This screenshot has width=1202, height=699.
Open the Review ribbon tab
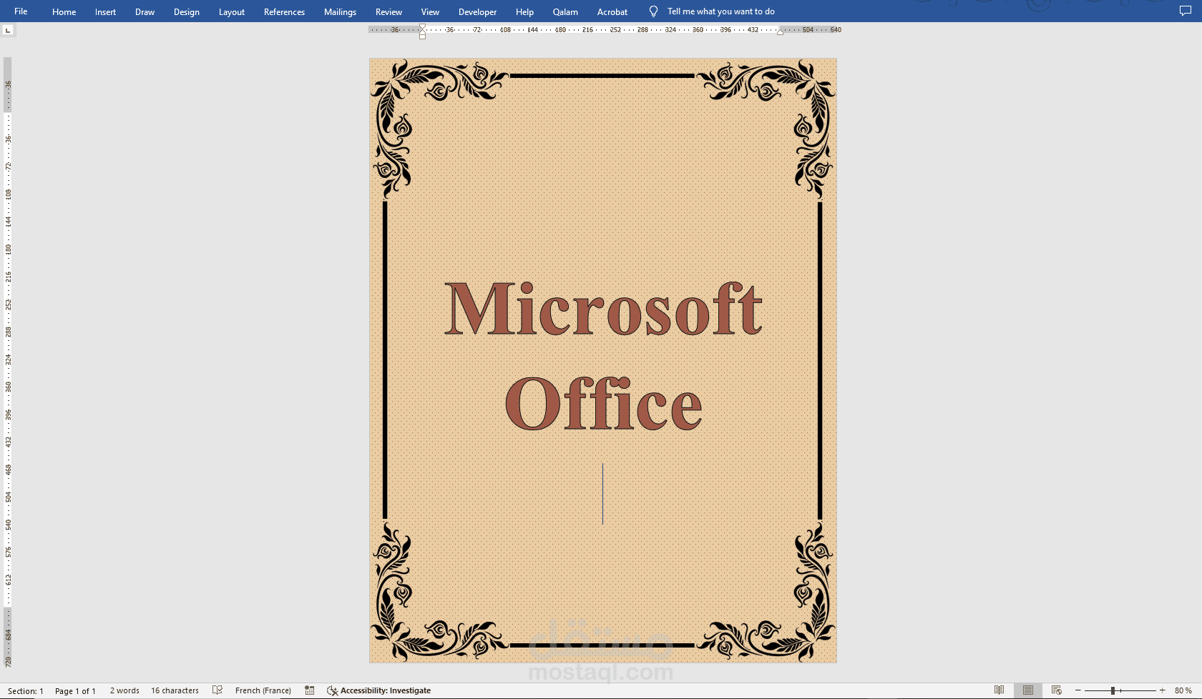(389, 11)
